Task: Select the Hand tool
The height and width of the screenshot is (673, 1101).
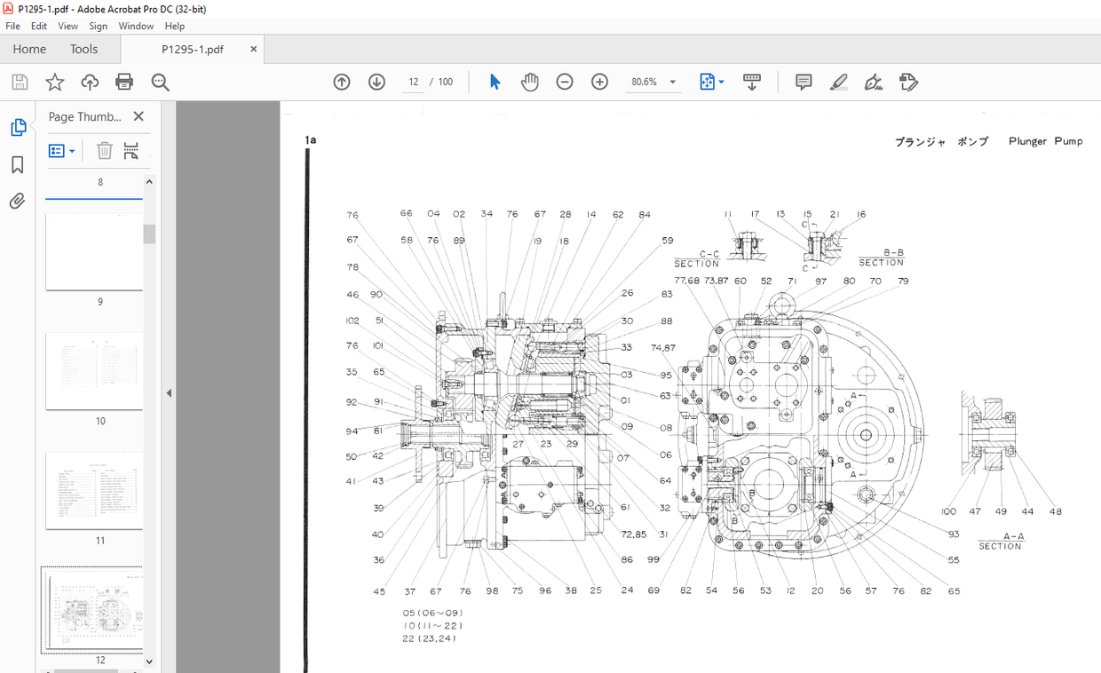Action: click(529, 81)
